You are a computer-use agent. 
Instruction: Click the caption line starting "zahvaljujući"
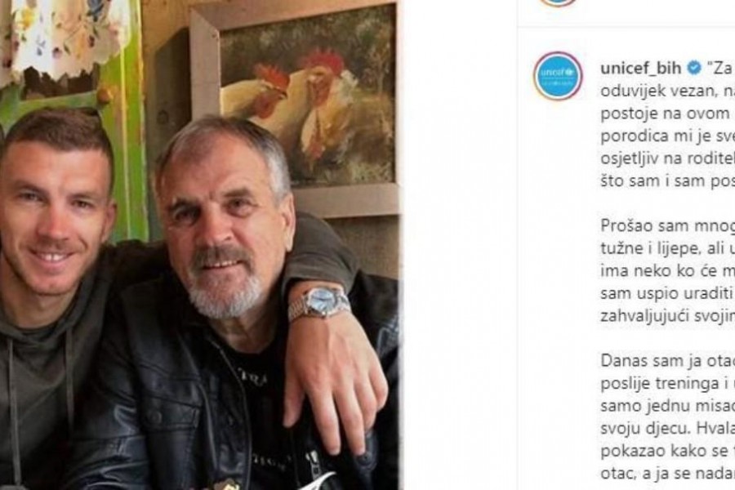pos(667,316)
